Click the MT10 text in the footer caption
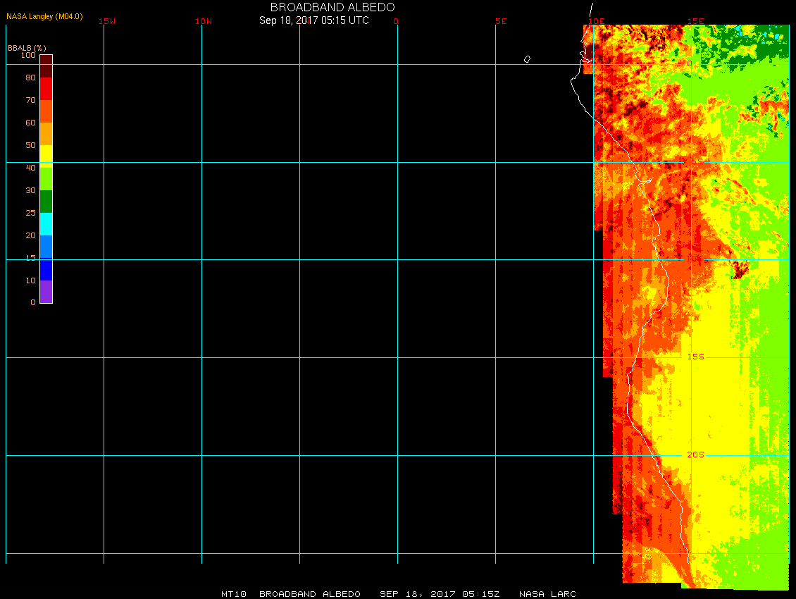 (232, 594)
